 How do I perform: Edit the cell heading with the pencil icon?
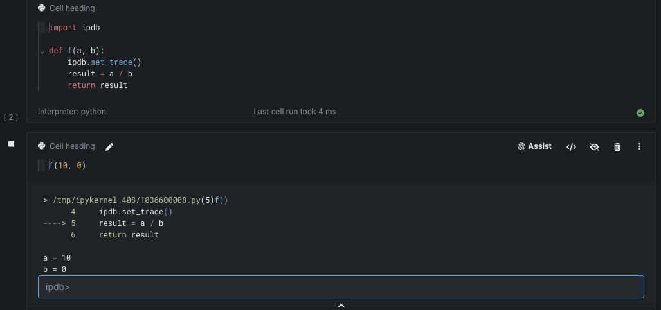pyautogui.click(x=109, y=147)
